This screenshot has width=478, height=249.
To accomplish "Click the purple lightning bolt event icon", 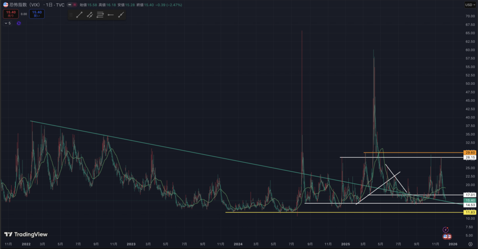I will (x=446, y=229).
